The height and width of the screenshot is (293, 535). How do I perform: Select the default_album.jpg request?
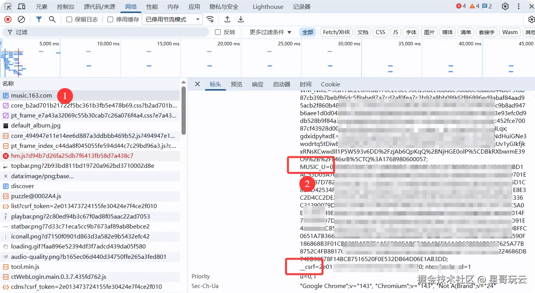coord(90,126)
